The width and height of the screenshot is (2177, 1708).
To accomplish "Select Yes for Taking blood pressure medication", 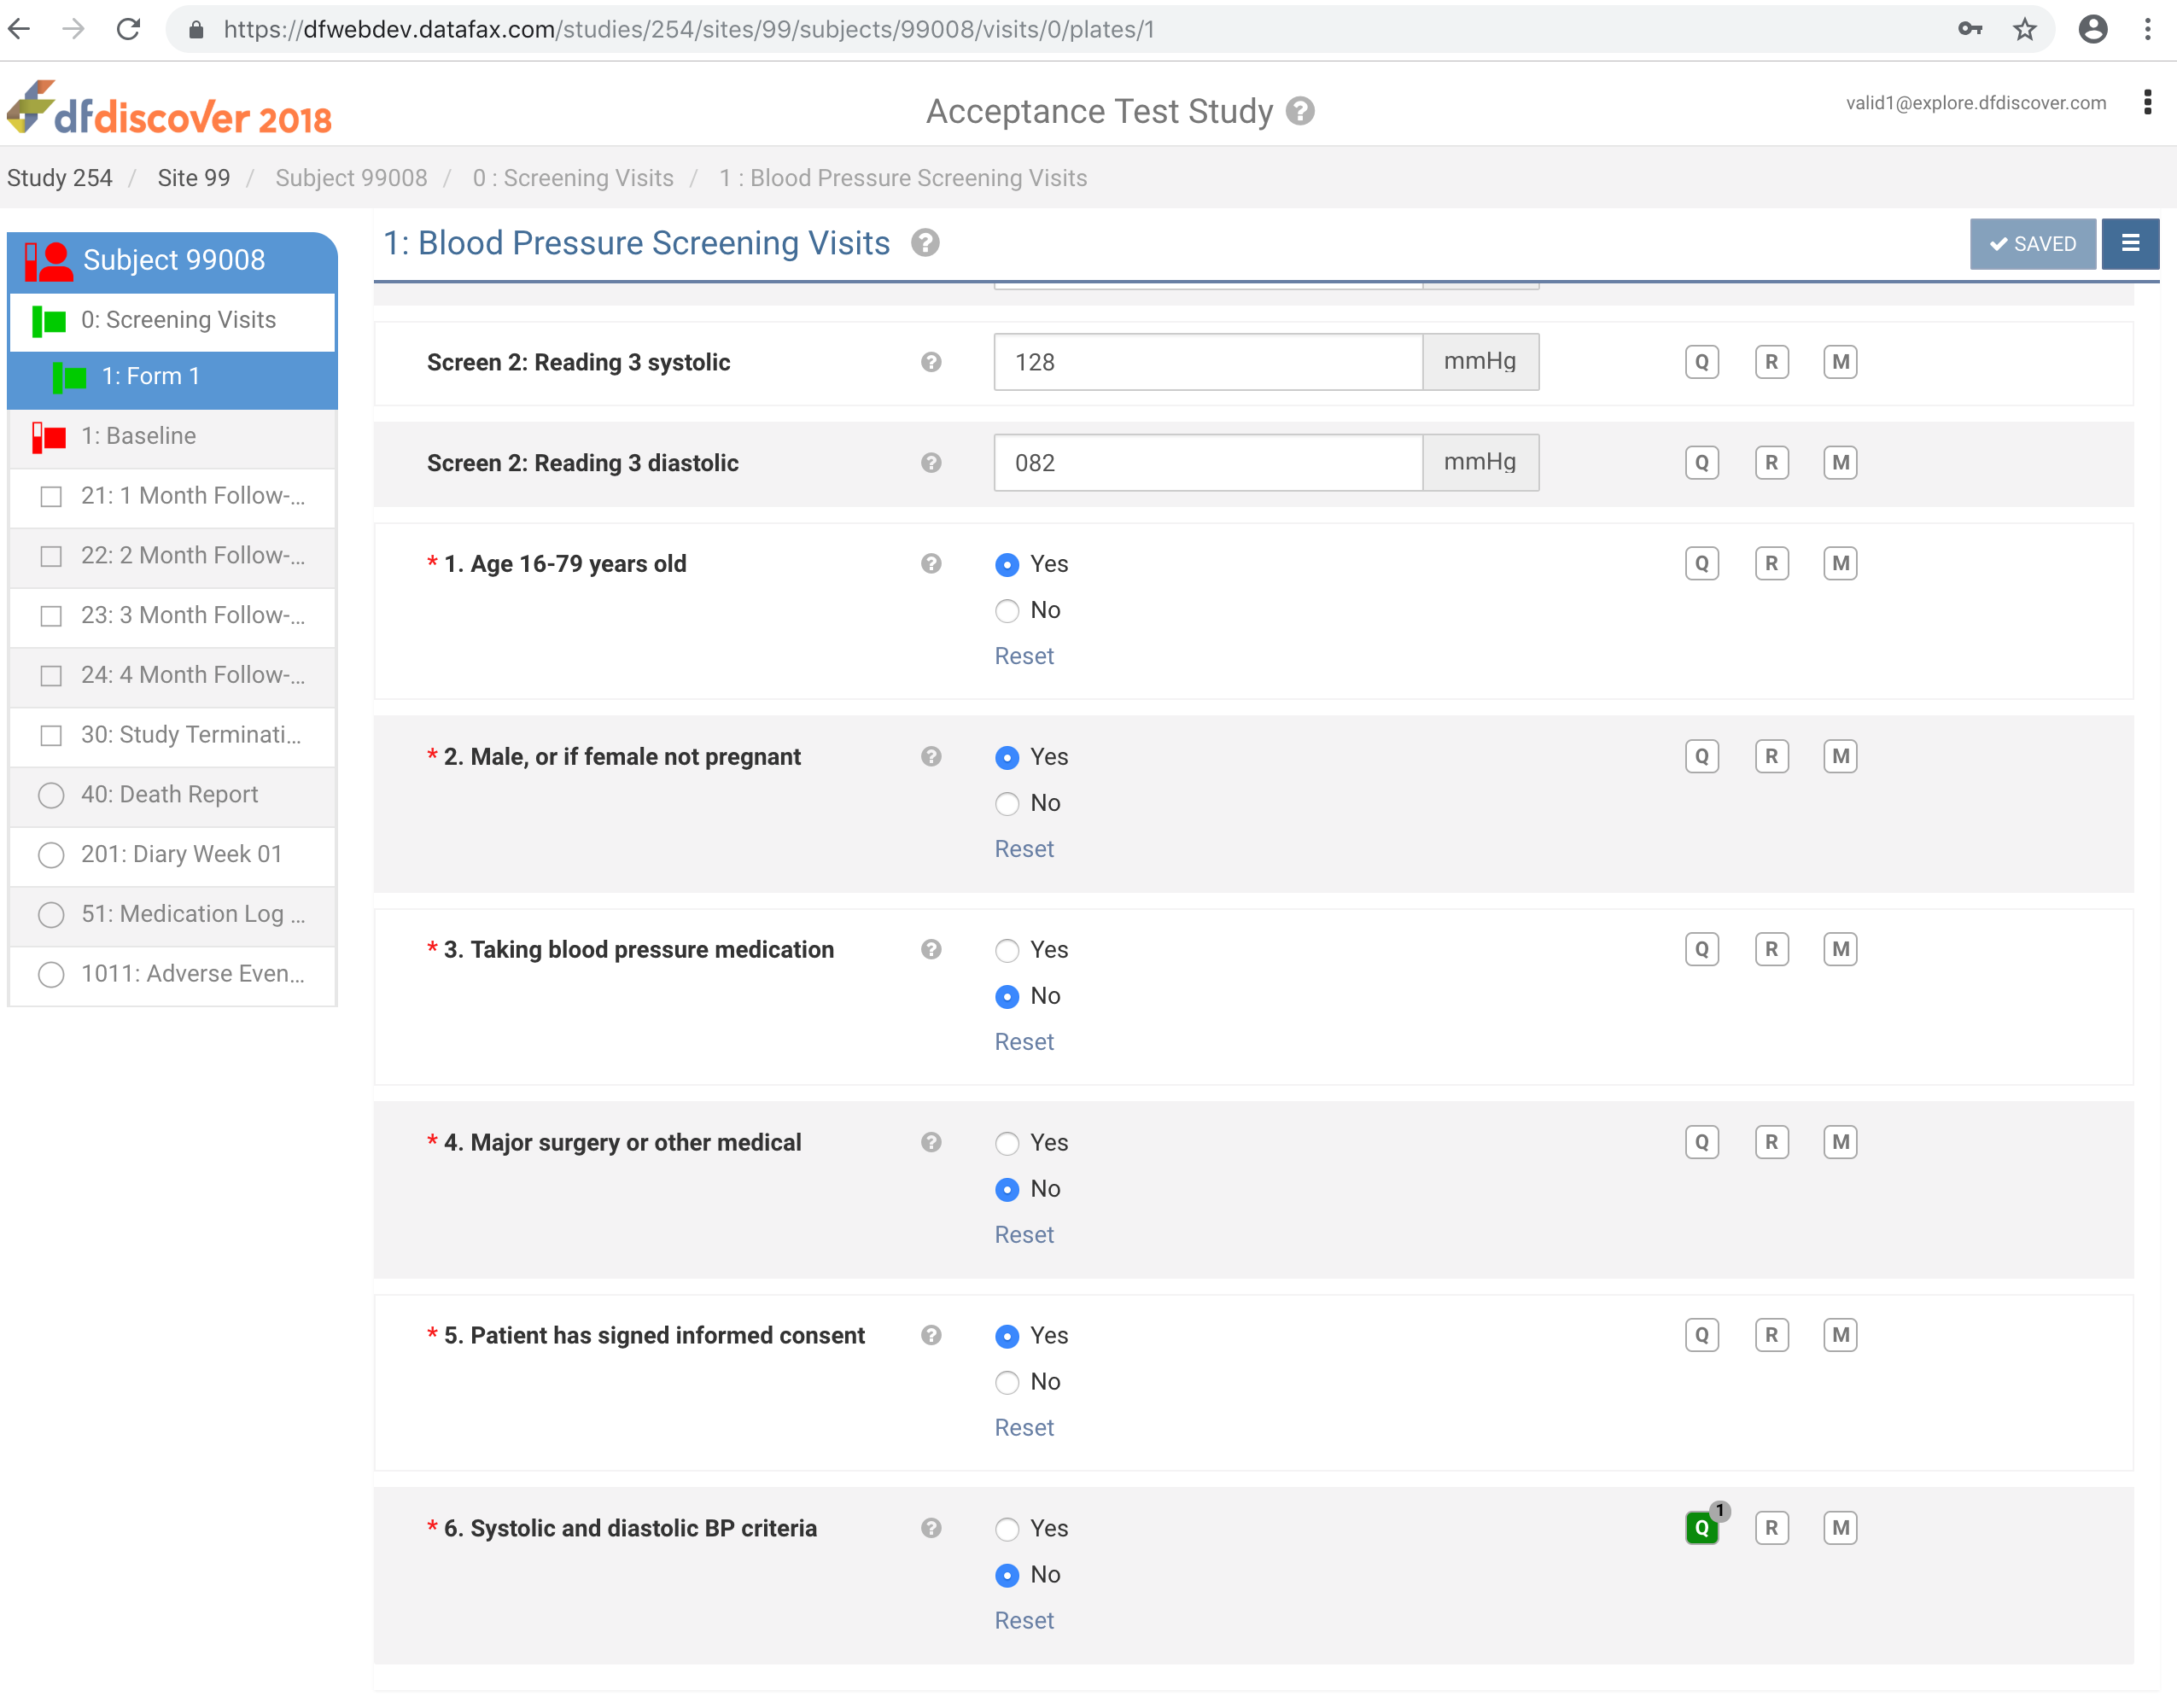I will (1007, 950).
